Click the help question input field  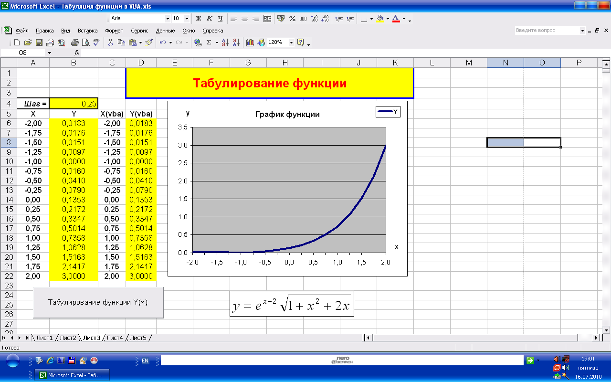pyautogui.click(x=547, y=31)
